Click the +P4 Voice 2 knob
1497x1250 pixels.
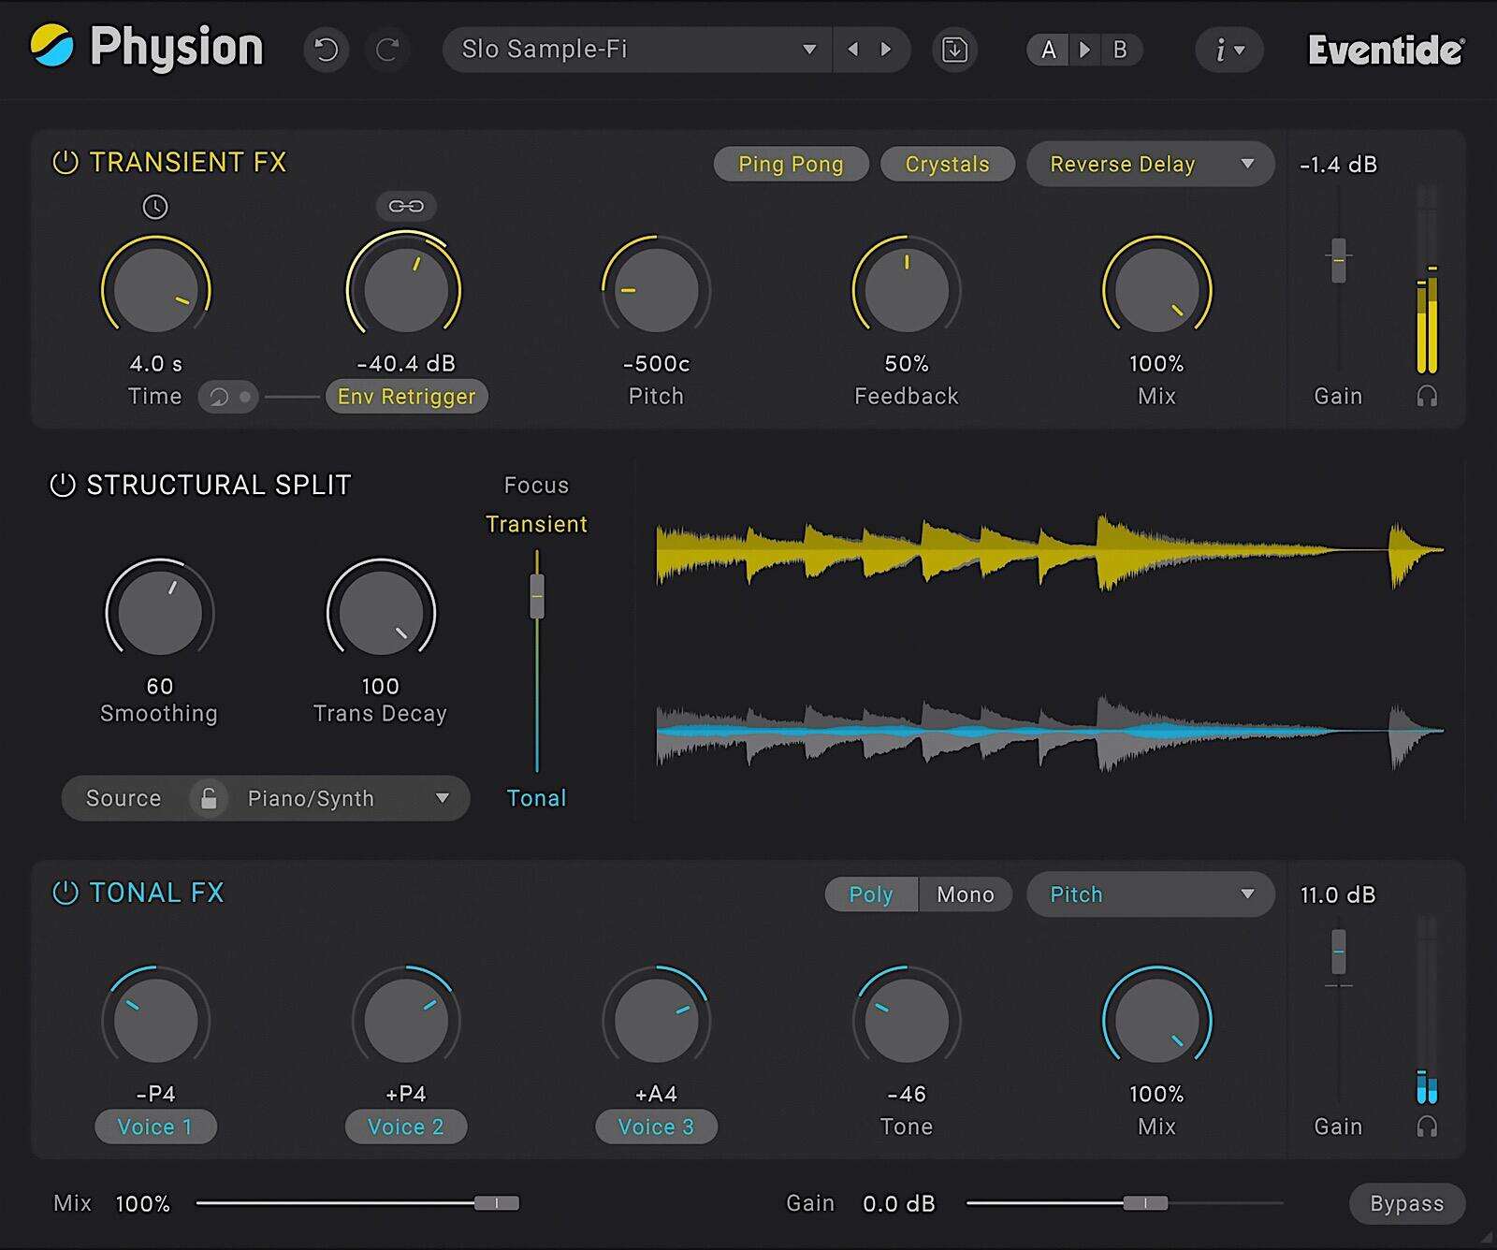406,1020
